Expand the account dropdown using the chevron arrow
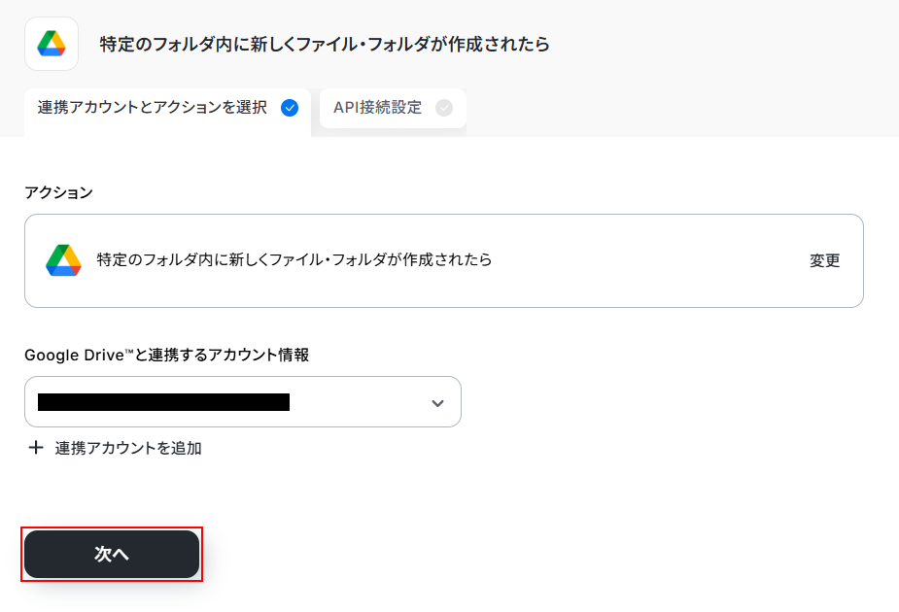The width and height of the screenshot is (899, 612). pos(437,403)
